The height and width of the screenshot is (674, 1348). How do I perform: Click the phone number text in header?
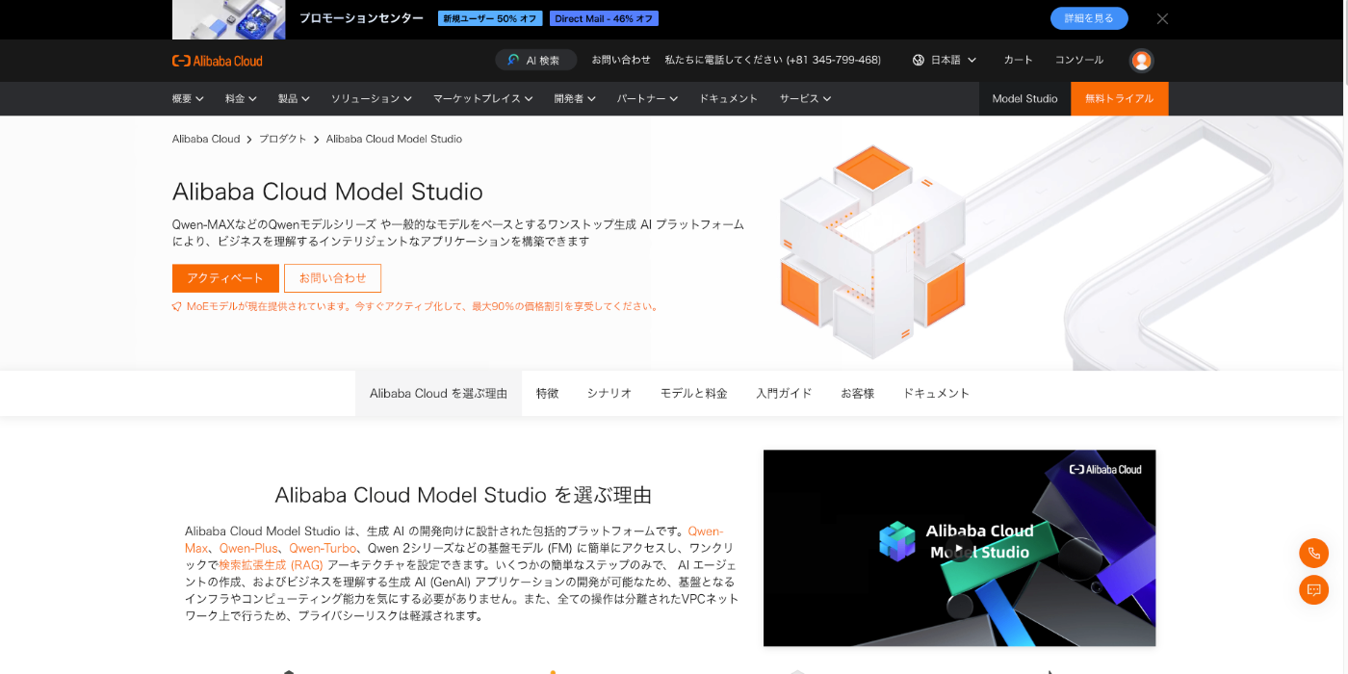click(772, 60)
